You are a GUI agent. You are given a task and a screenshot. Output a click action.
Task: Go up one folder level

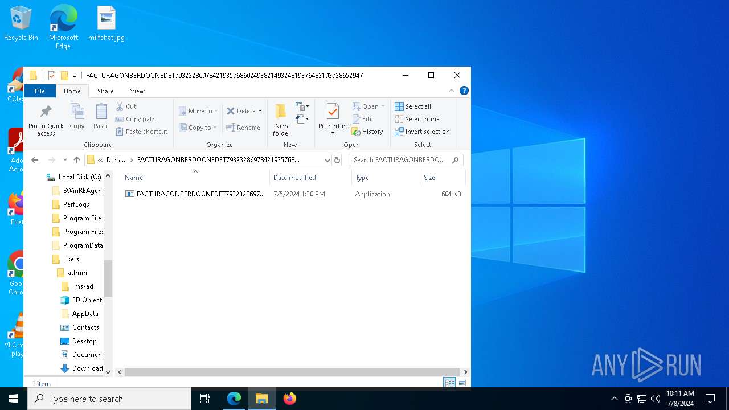tap(77, 160)
